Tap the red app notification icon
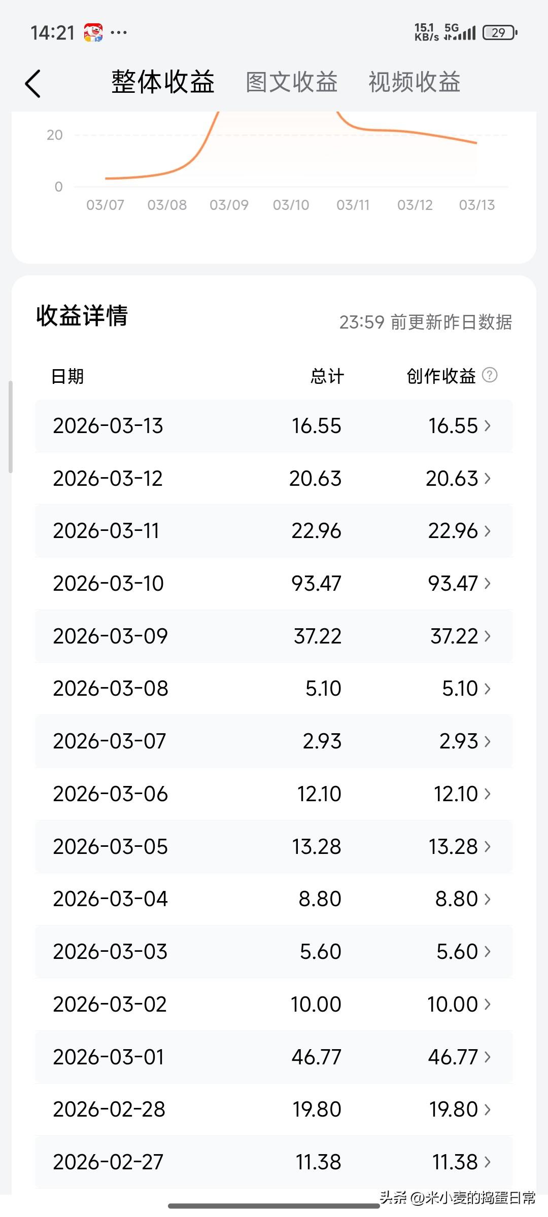Screen dimensions: 548x1217 point(93,32)
